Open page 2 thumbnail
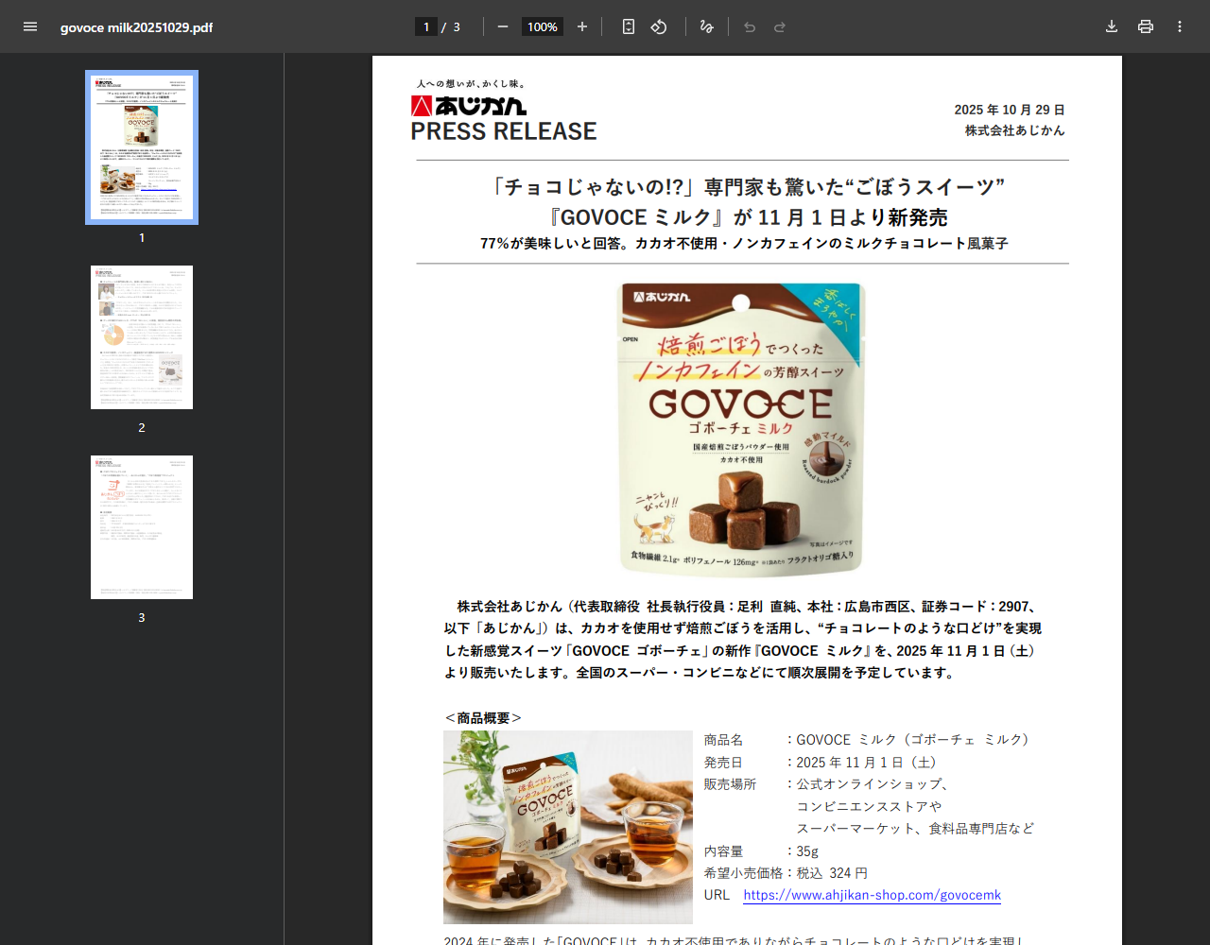This screenshot has width=1210, height=945. pos(142,337)
